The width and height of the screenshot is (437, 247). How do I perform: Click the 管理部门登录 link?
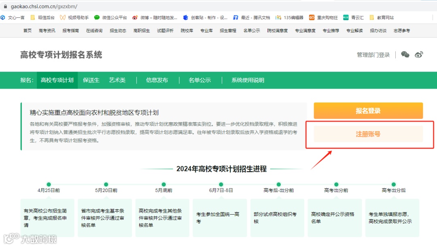pyautogui.click(x=373, y=55)
